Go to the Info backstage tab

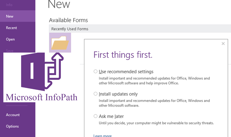coord(9,5)
